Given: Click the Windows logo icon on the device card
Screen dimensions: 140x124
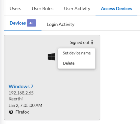Looking at the screenshot, I should (x=51, y=57).
